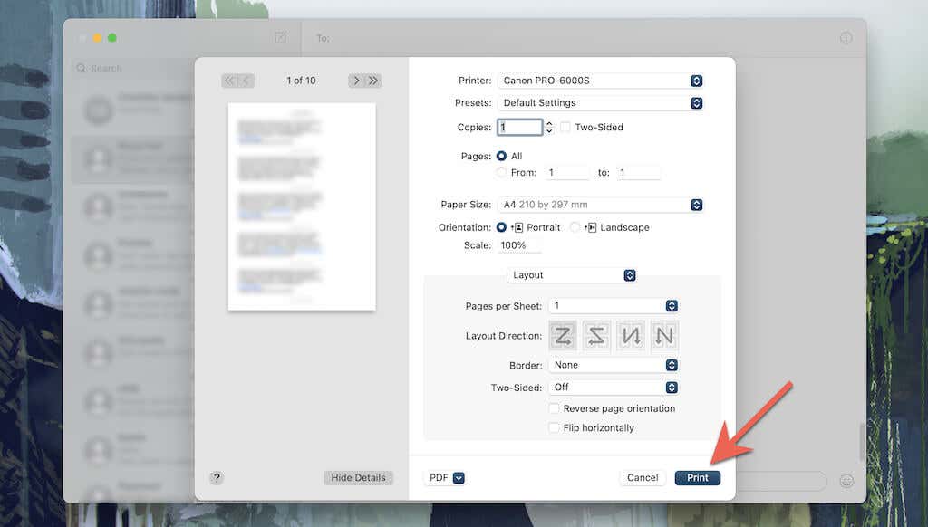Open the Layout options section dropdown

click(x=572, y=275)
